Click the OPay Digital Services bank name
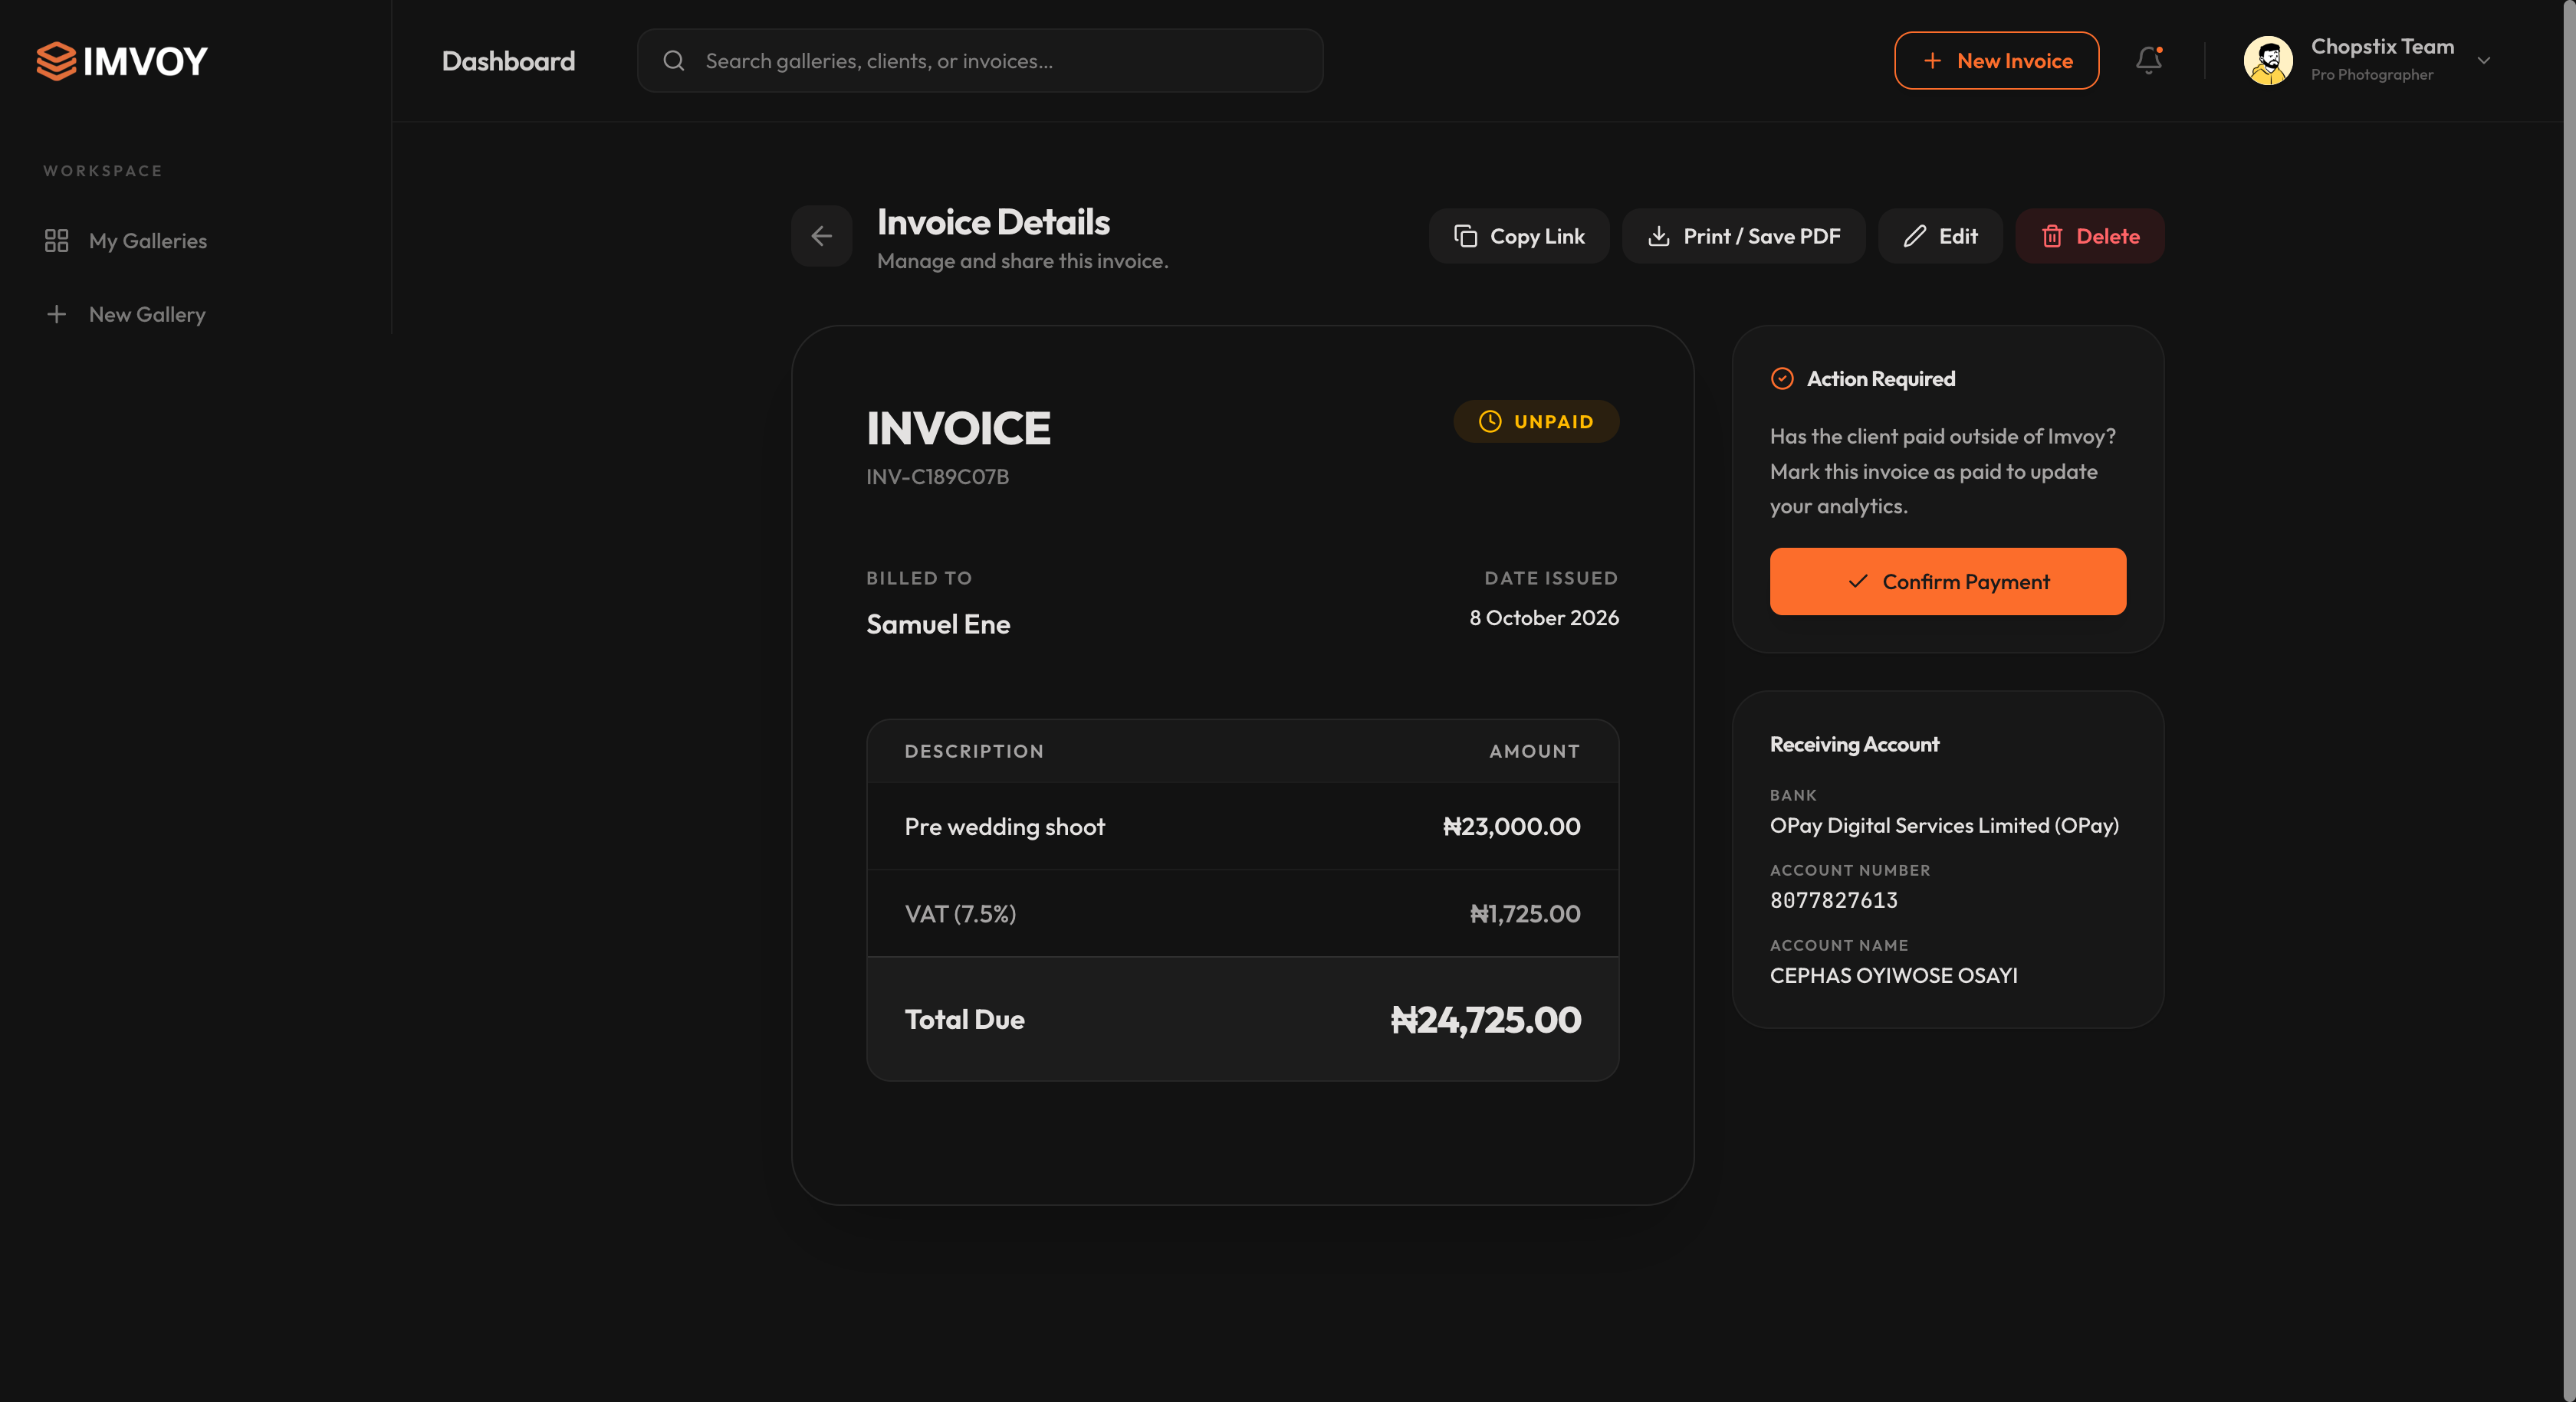The height and width of the screenshot is (1402, 2576). click(x=1944, y=825)
